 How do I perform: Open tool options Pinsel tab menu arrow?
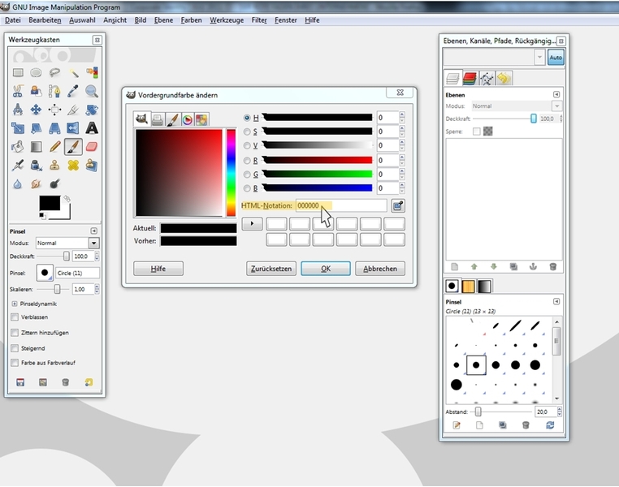(94, 231)
